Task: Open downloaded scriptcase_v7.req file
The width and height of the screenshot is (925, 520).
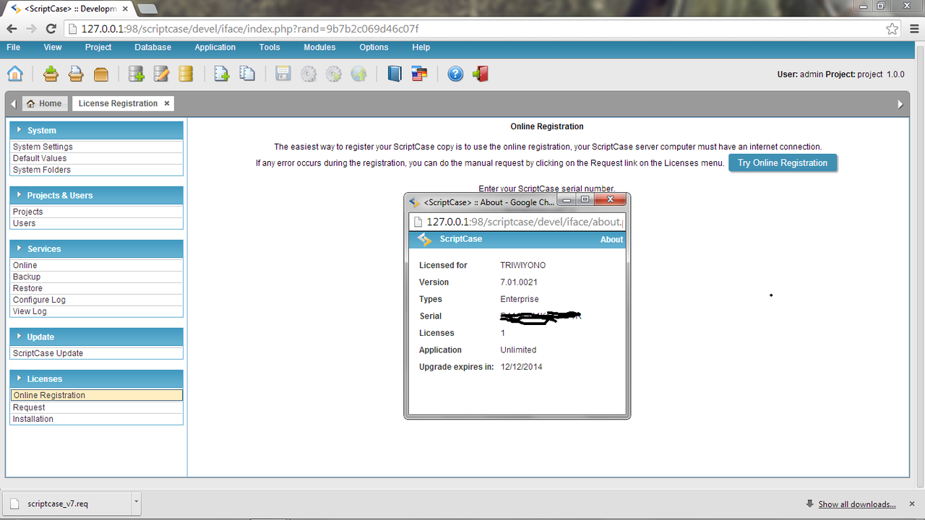Action: (66, 503)
